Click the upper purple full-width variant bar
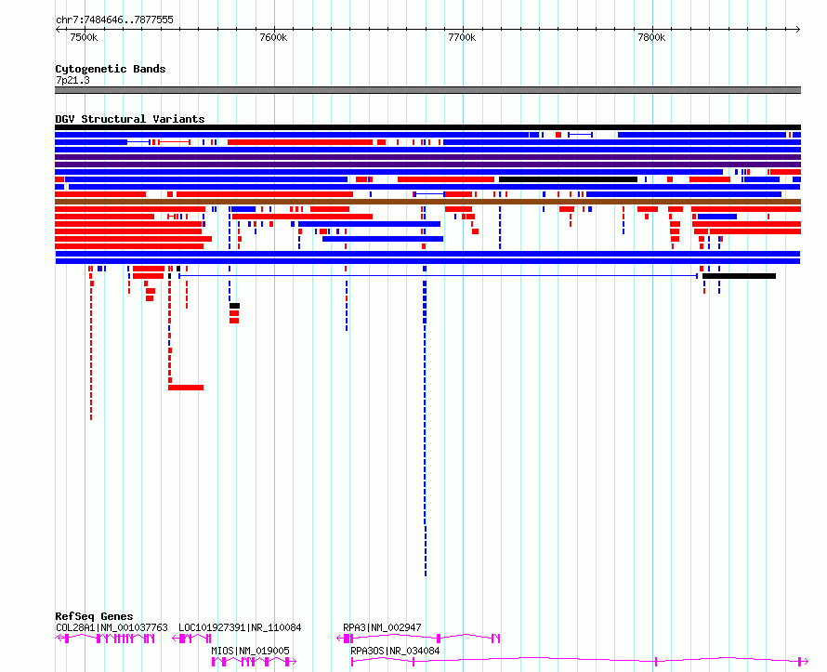The width and height of the screenshot is (827, 672). [427, 157]
